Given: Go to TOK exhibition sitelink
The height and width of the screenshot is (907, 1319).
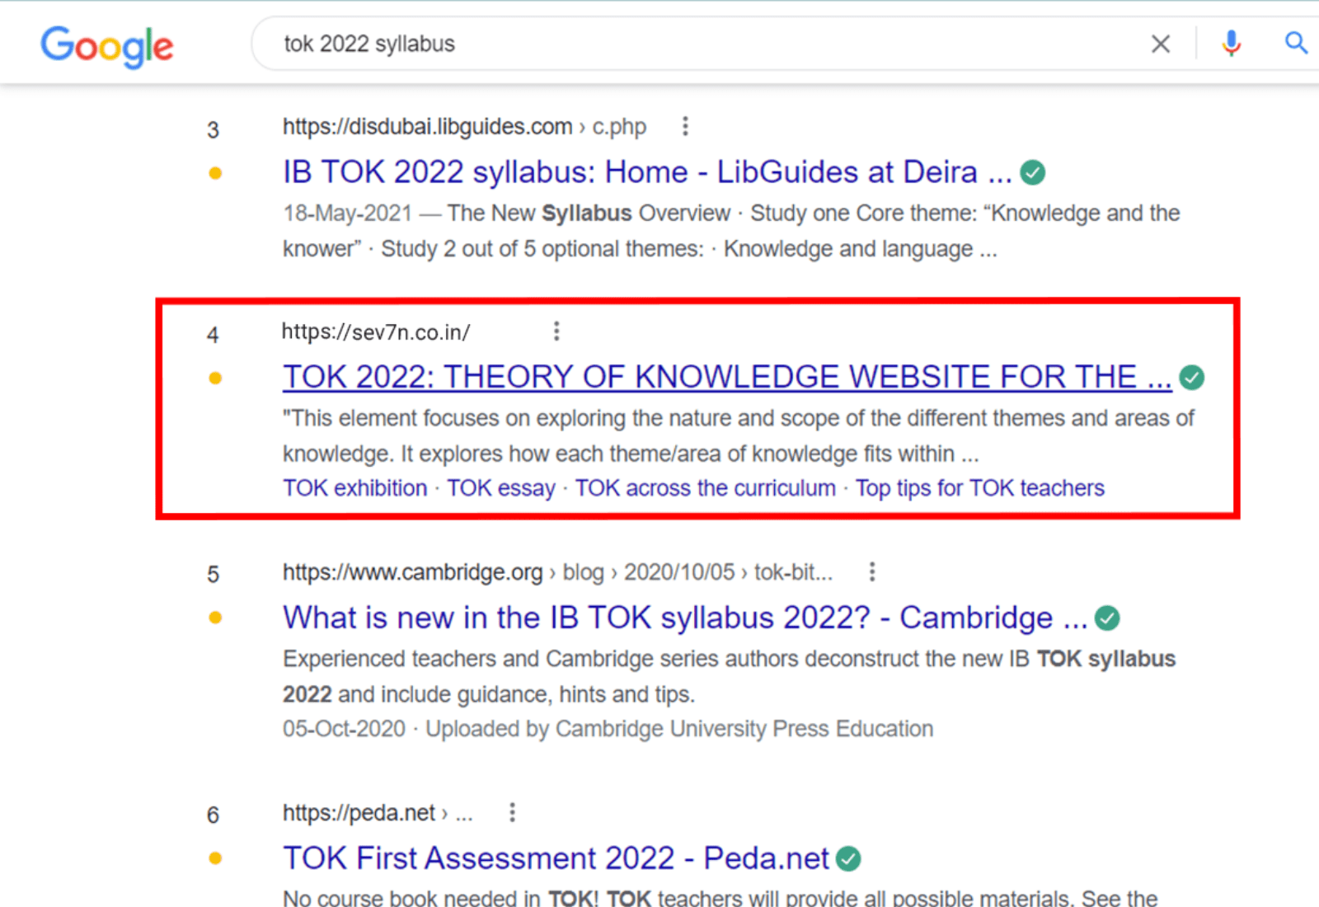Looking at the screenshot, I should click(354, 488).
